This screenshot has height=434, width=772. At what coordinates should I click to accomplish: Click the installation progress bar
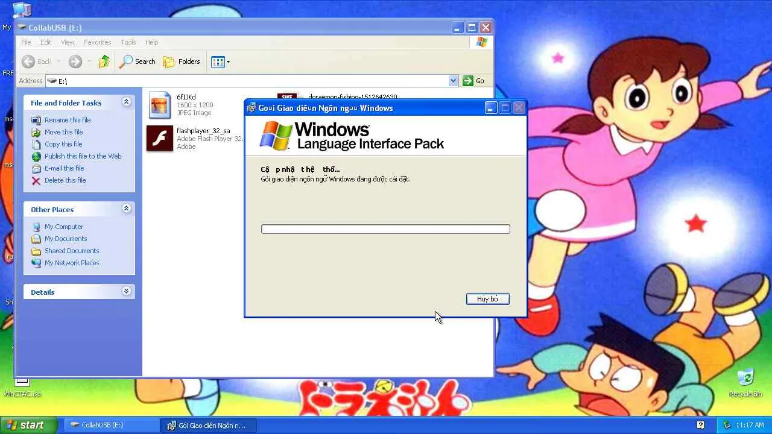(385, 229)
